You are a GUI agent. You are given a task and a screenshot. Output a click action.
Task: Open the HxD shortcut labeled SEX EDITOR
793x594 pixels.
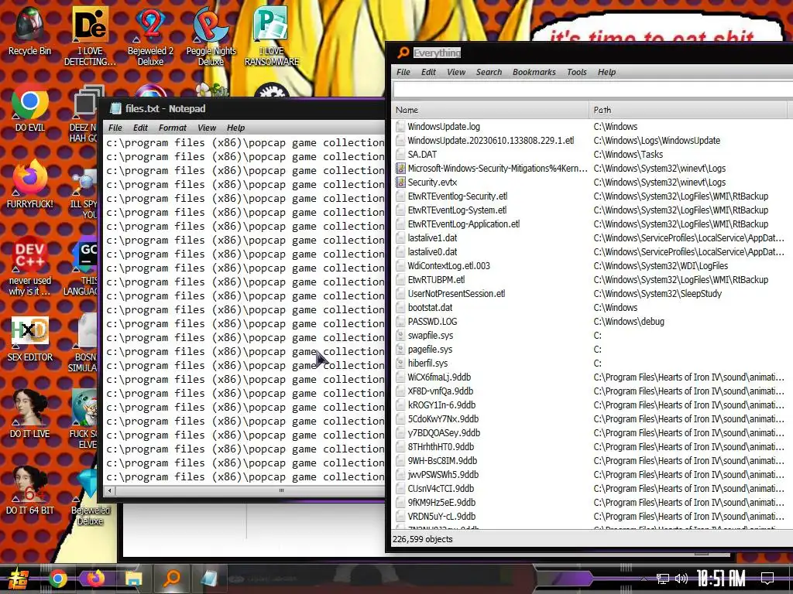[x=30, y=339]
